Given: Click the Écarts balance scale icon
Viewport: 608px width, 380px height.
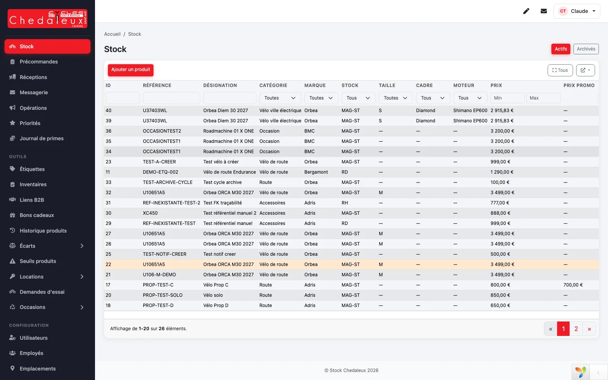Looking at the screenshot, I should [13, 246].
